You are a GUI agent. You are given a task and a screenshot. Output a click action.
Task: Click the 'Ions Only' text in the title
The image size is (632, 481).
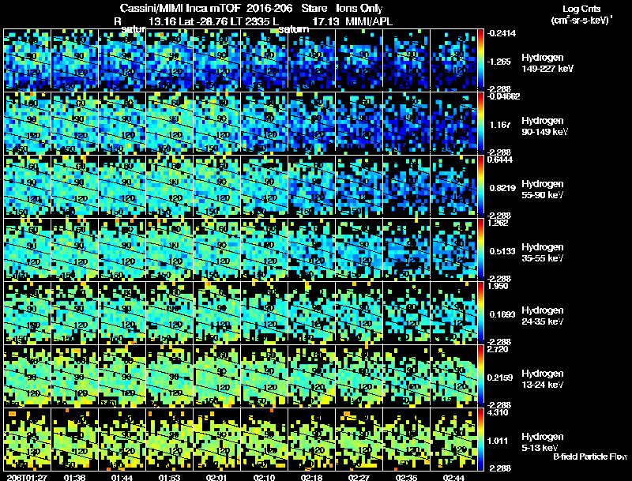(x=359, y=8)
